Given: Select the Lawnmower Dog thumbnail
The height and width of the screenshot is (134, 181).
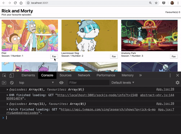Looking at the screenshot, I should tap(90, 35).
